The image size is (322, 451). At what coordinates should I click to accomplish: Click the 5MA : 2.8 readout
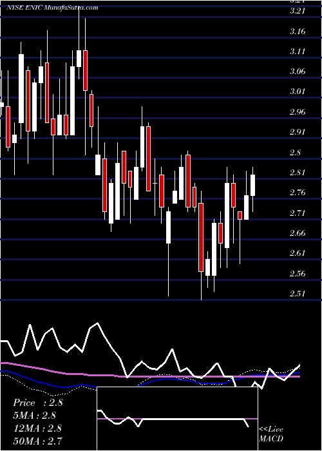coord(35,416)
